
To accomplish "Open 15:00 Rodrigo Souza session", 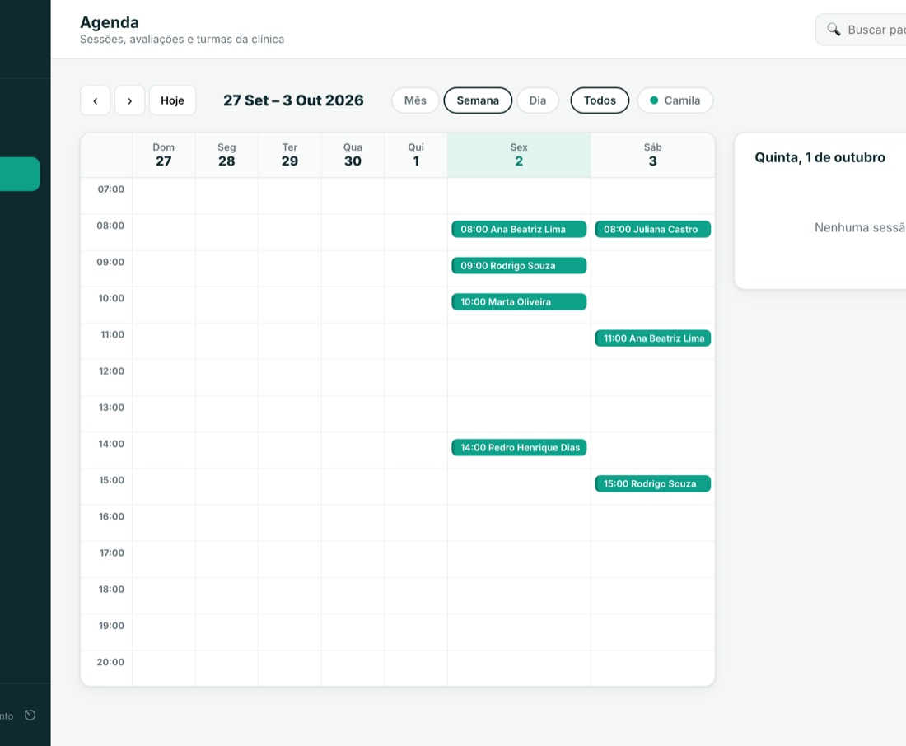I will point(653,484).
